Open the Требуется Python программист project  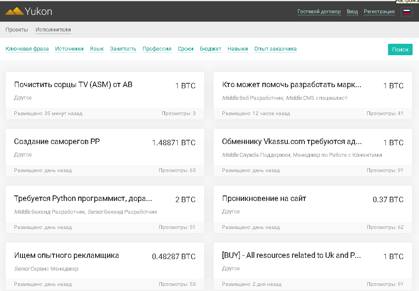[83, 199]
